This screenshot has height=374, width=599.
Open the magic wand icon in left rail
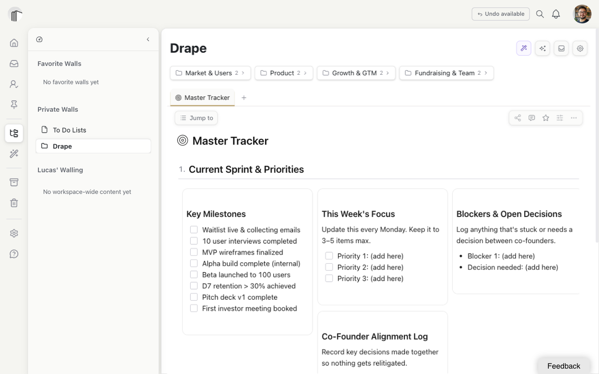click(14, 154)
